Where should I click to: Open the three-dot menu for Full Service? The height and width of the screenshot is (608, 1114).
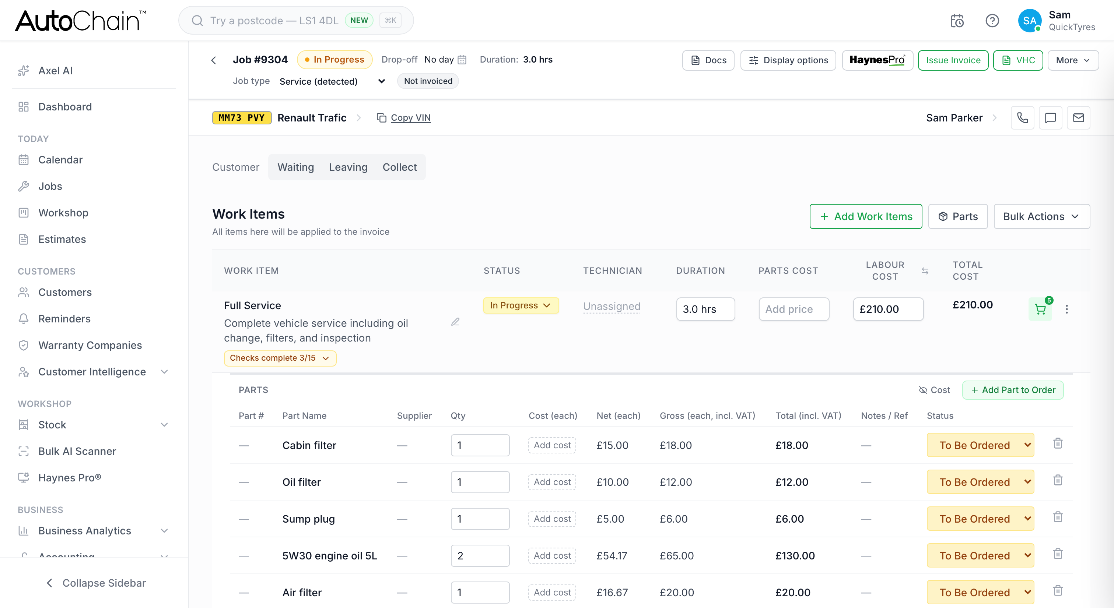(1067, 309)
